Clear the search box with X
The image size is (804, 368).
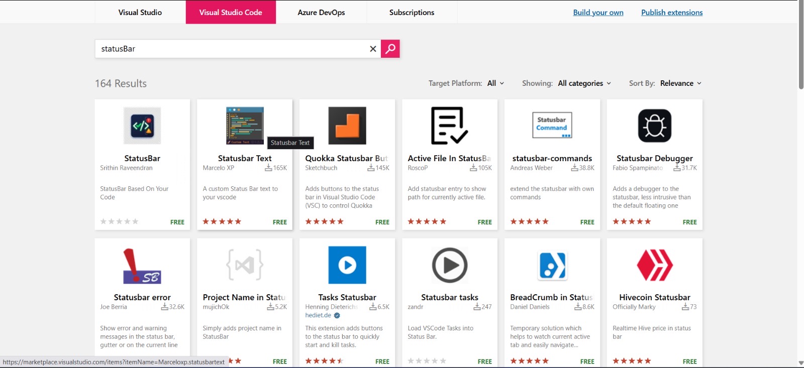click(x=373, y=49)
